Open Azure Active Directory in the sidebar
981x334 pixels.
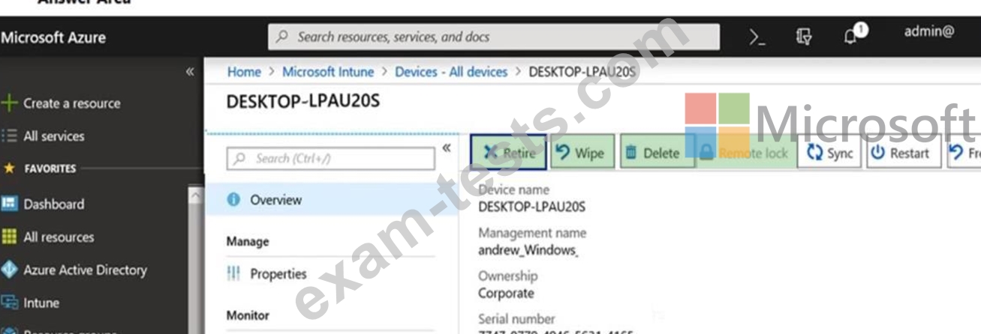pos(85,270)
